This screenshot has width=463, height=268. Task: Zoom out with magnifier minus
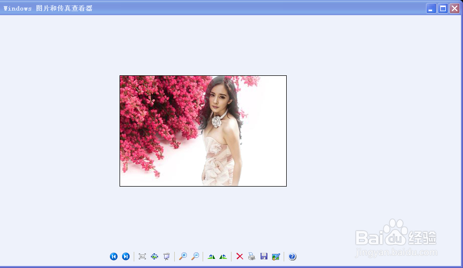pos(195,256)
